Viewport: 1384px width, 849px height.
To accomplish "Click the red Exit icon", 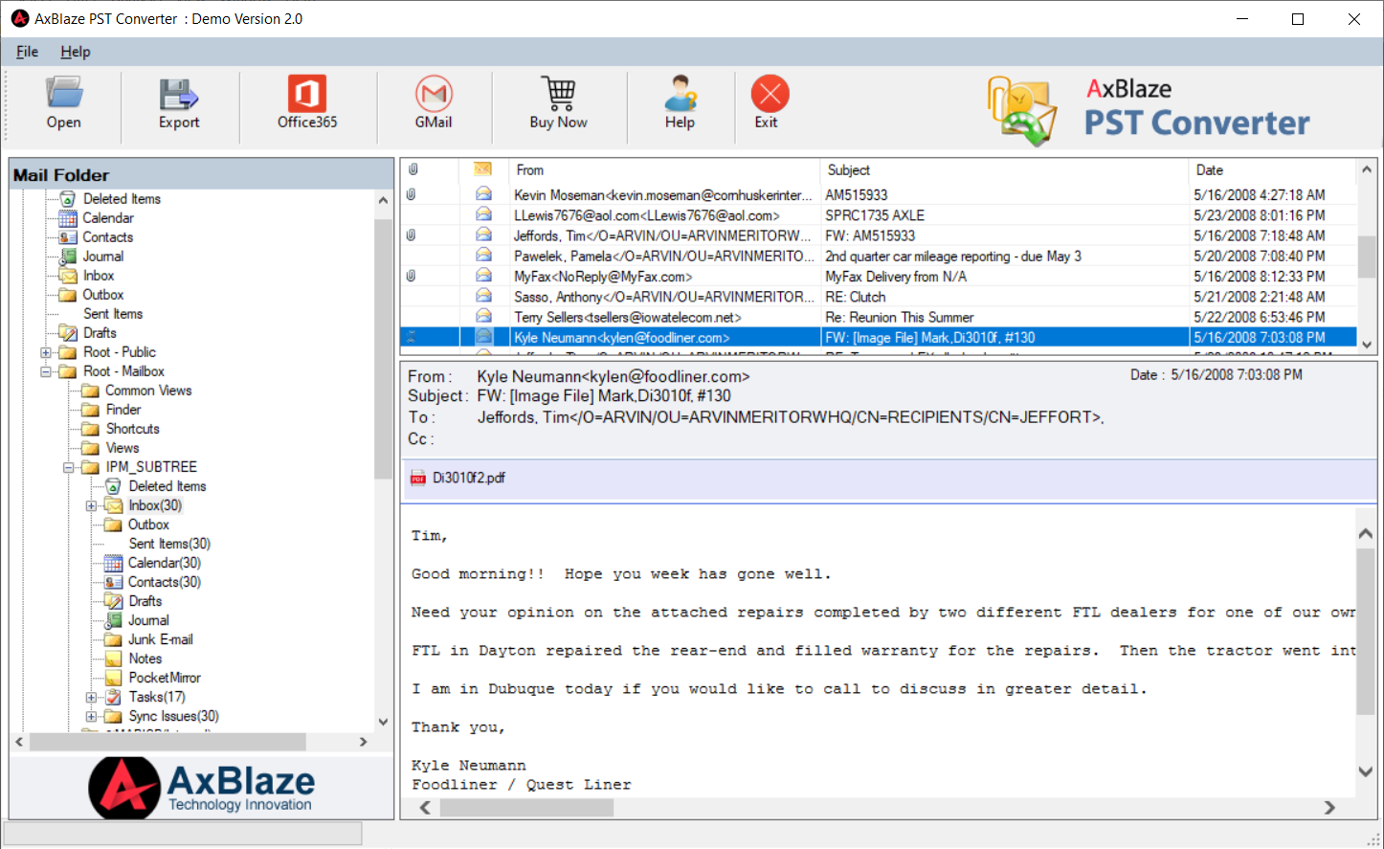I will pyautogui.click(x=770, y=94).
